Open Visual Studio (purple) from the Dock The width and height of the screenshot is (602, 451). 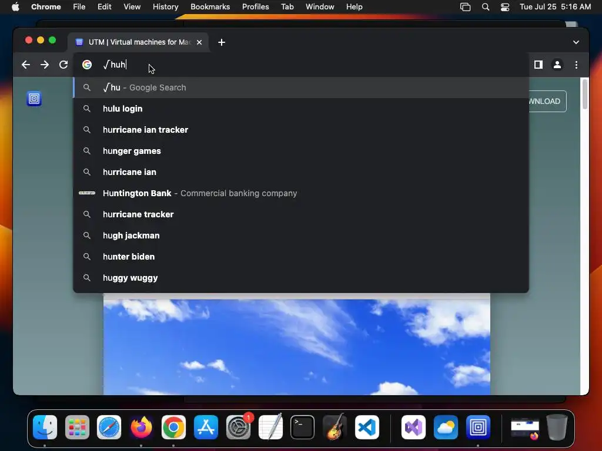click(413, 428)
